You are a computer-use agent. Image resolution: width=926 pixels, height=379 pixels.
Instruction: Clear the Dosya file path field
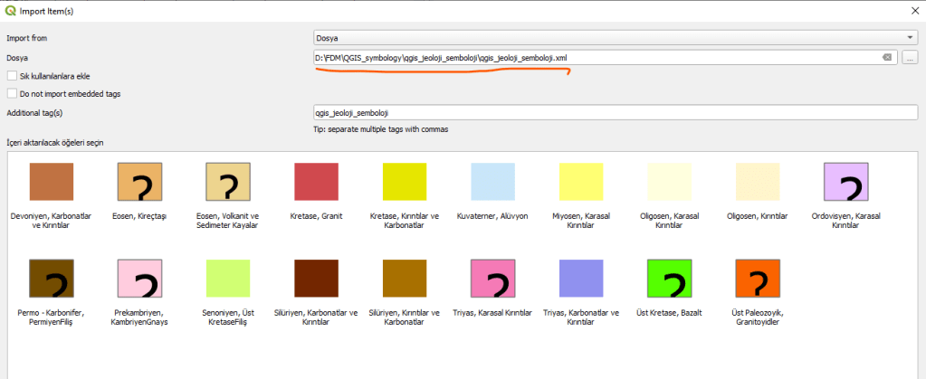[x=886, y=57]
